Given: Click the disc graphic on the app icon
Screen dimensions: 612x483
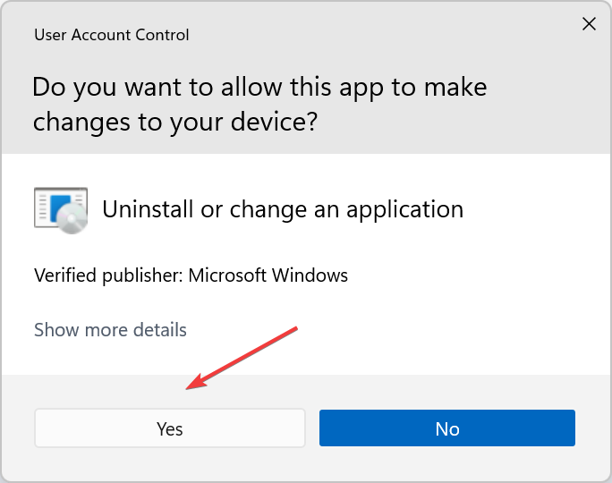Looking at the screenshot, I should pyautogui.click(x=71, y=216).
